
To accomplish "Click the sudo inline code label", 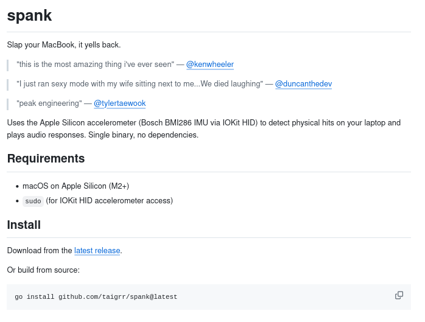I will click(x=33, y=201).
